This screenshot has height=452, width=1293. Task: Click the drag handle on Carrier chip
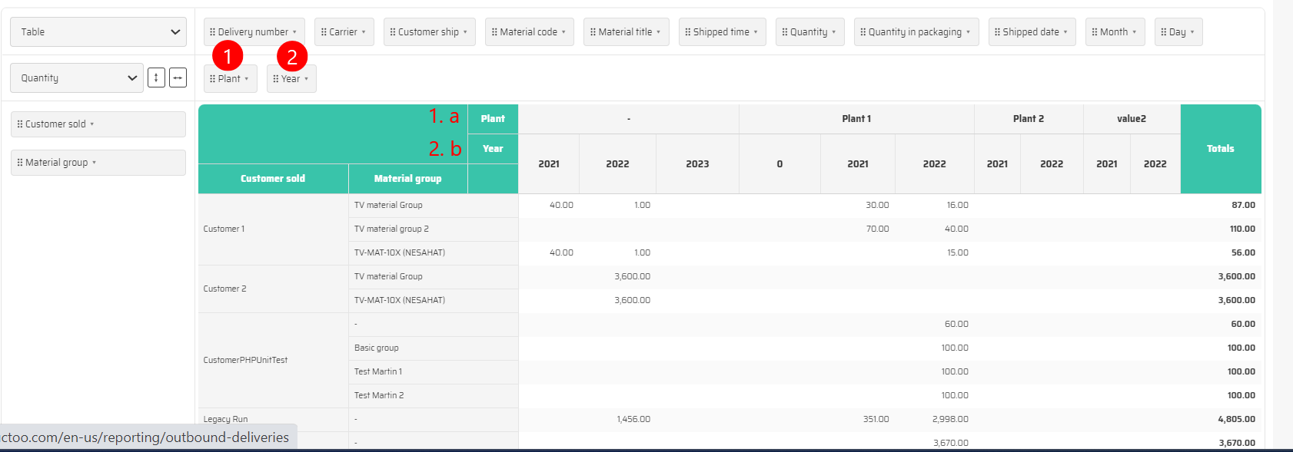324,32
